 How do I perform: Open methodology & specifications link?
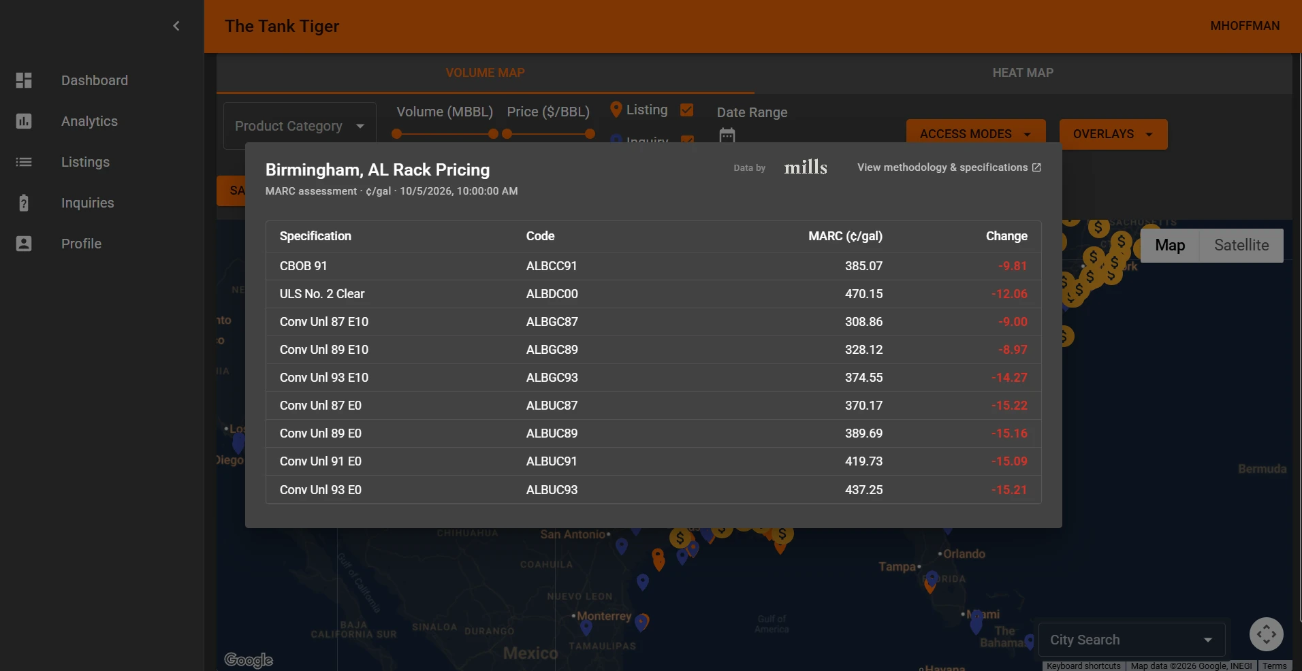949,167
